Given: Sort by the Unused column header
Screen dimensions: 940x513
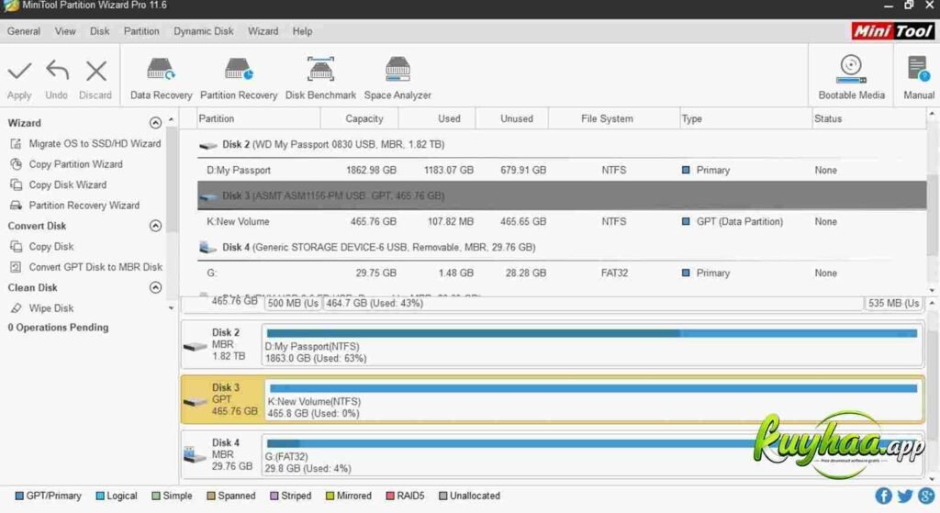Looking at the screenshot, I should 512,118.
